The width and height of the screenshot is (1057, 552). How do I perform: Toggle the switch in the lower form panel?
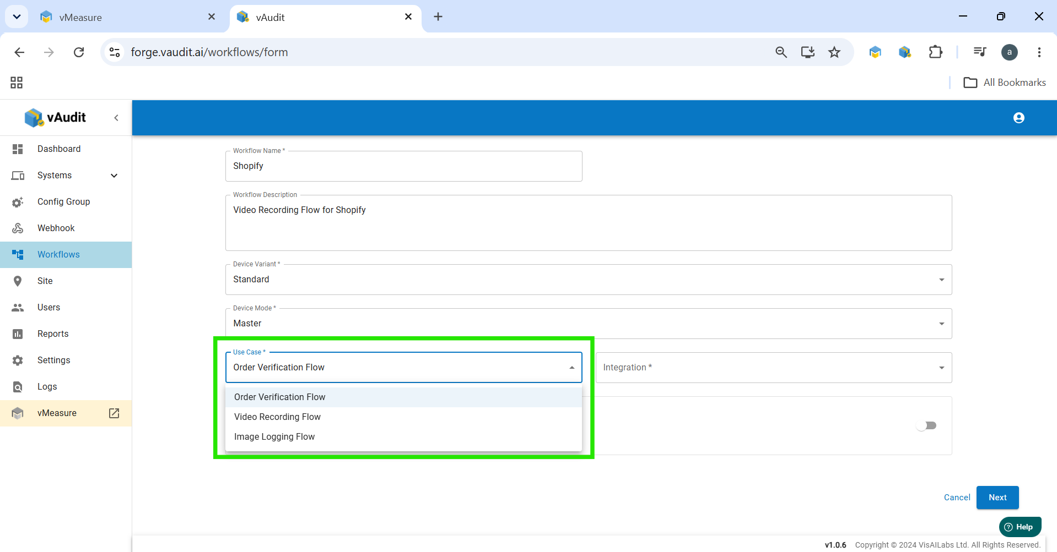pyautogui.click(x=926, y=425)
